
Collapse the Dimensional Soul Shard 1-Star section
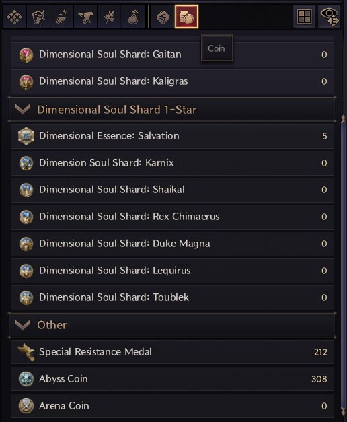(23, 109)
